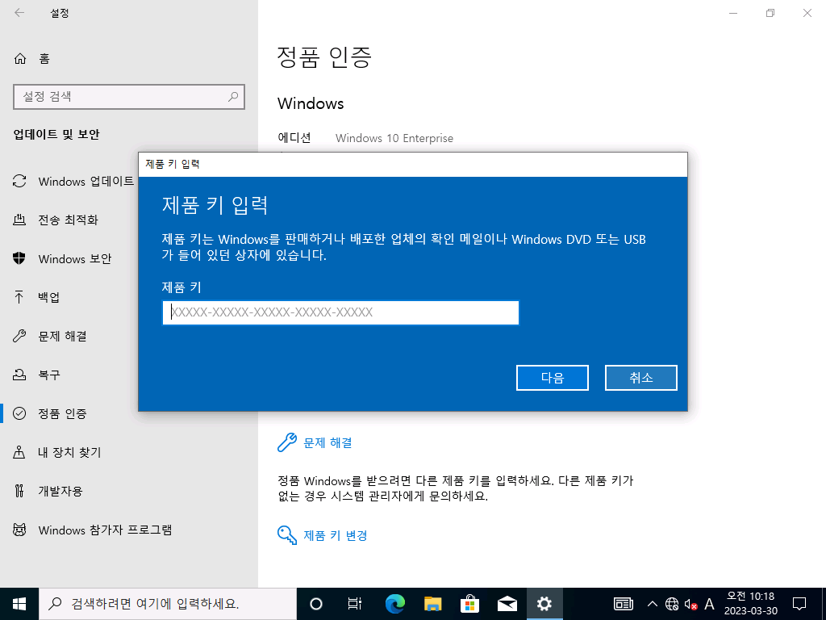Open the news and interests taskbar icon
Viewport: 826px width, 620px height.
(x=624, y=604)
